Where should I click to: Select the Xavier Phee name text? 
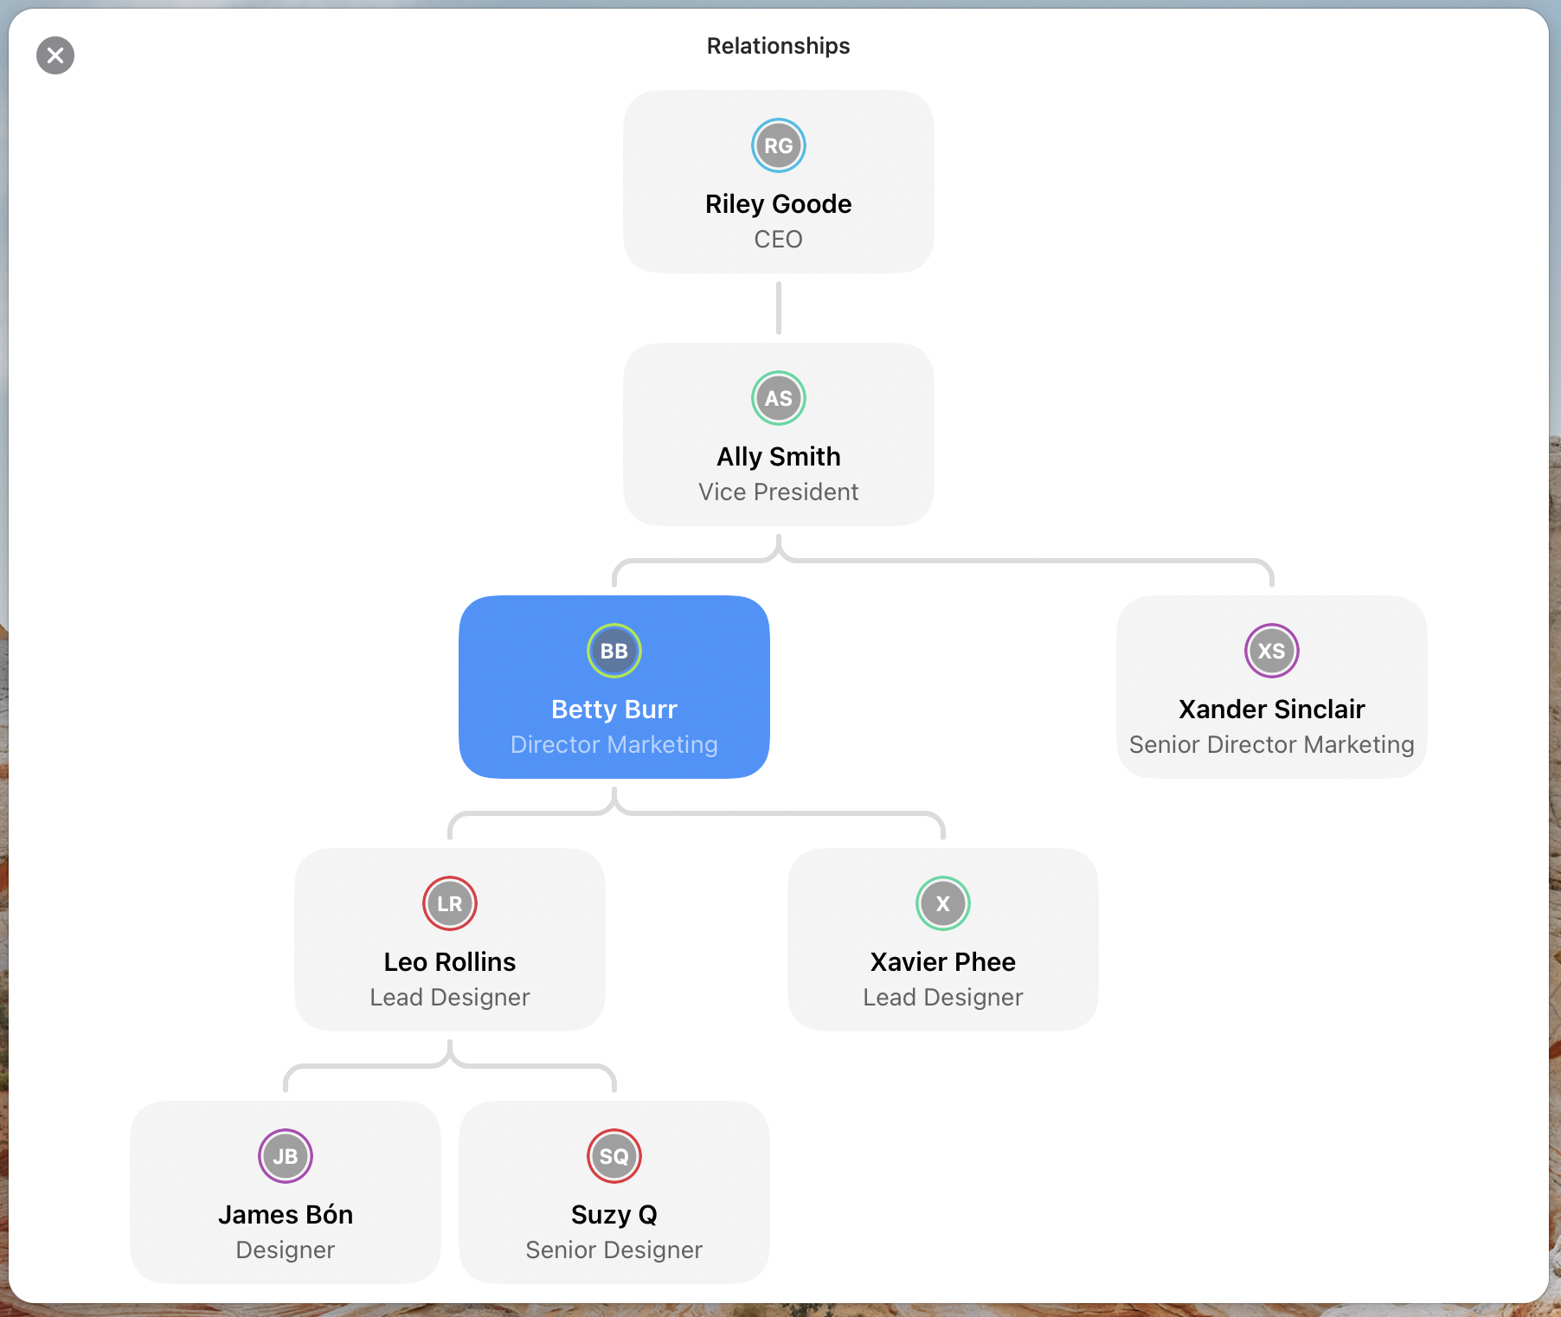click(943, 962)
